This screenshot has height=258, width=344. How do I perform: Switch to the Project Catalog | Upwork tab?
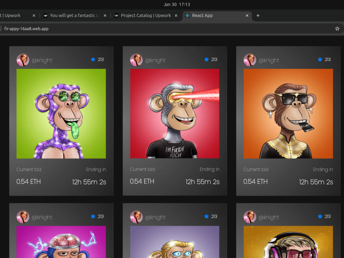pyautogui.click(x=146, y=15)
